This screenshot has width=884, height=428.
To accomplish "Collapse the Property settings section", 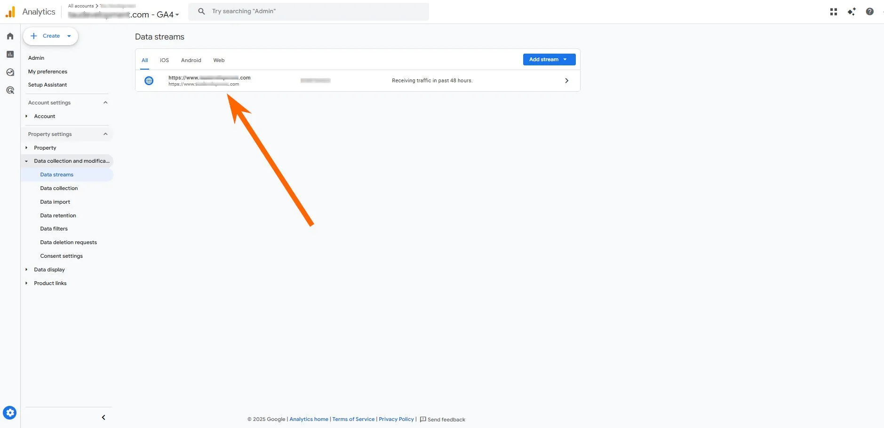I will coord(105,134).
